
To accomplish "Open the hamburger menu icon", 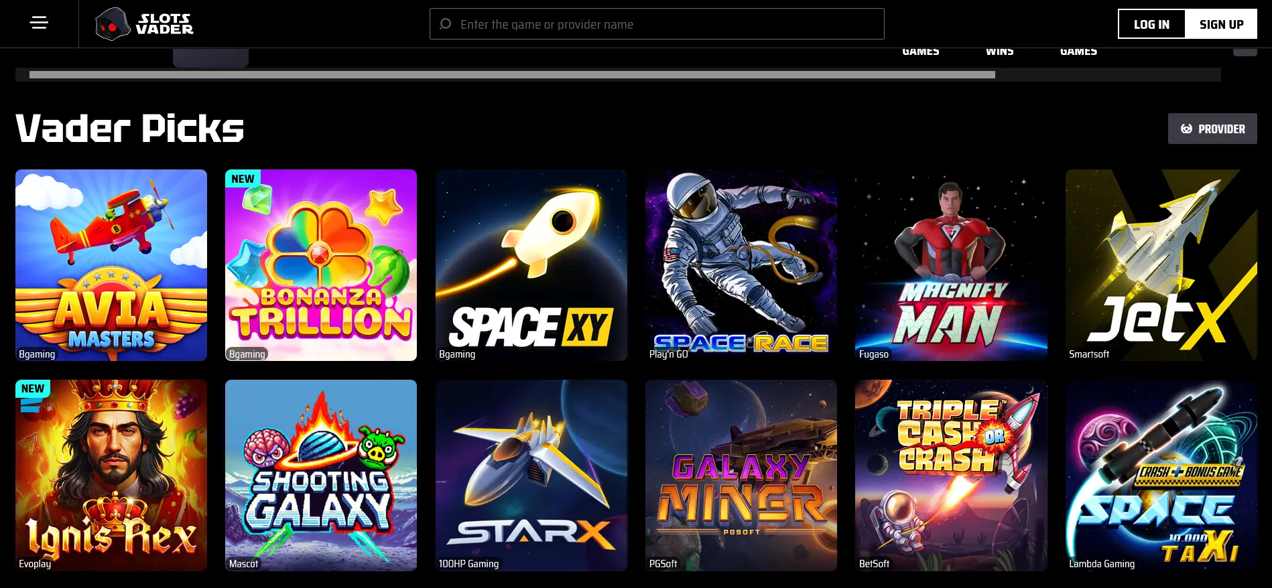I will pos(39,23).
